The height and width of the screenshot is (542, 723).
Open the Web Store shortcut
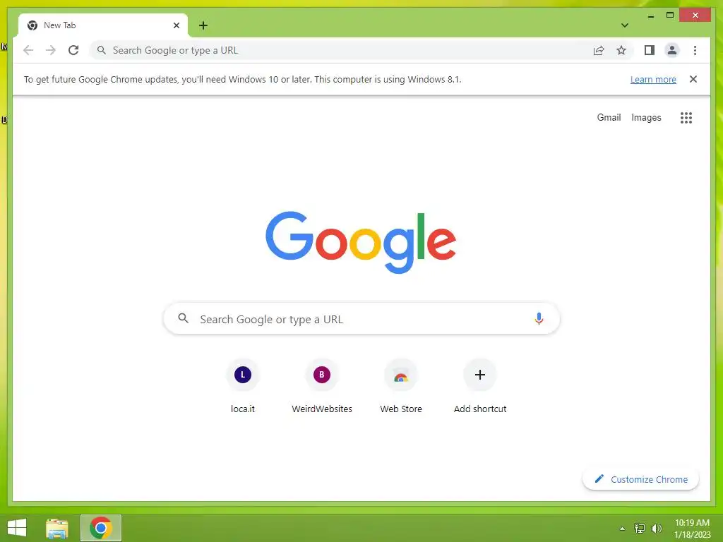tap(401, 385)
